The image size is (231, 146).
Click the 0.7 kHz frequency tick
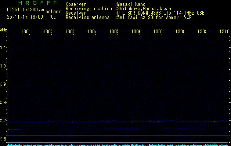(x=4, y=120)
